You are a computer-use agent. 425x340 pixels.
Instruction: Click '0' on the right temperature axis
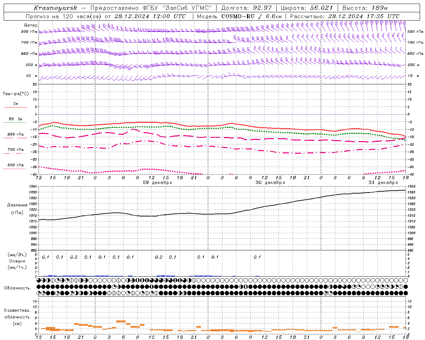tap(409, 114)
